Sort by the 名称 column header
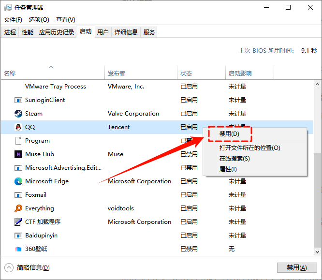Screen dimensions: 322x280 (53, 73)
